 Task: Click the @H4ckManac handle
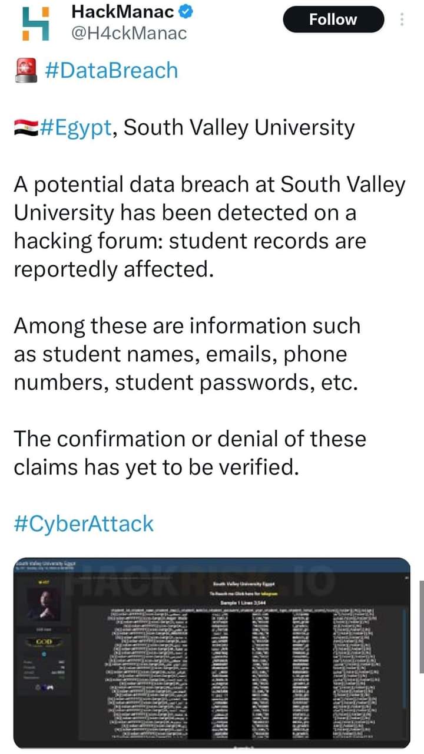[128, 34]
